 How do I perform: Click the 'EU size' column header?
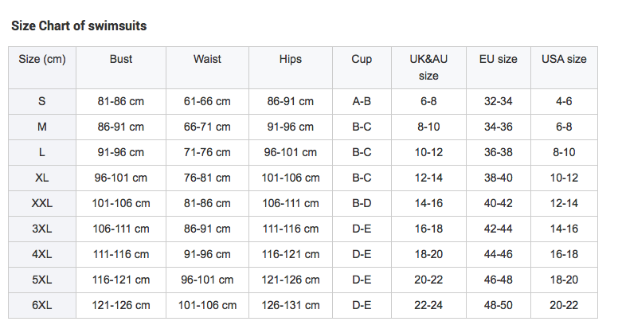tap(498, 59)
